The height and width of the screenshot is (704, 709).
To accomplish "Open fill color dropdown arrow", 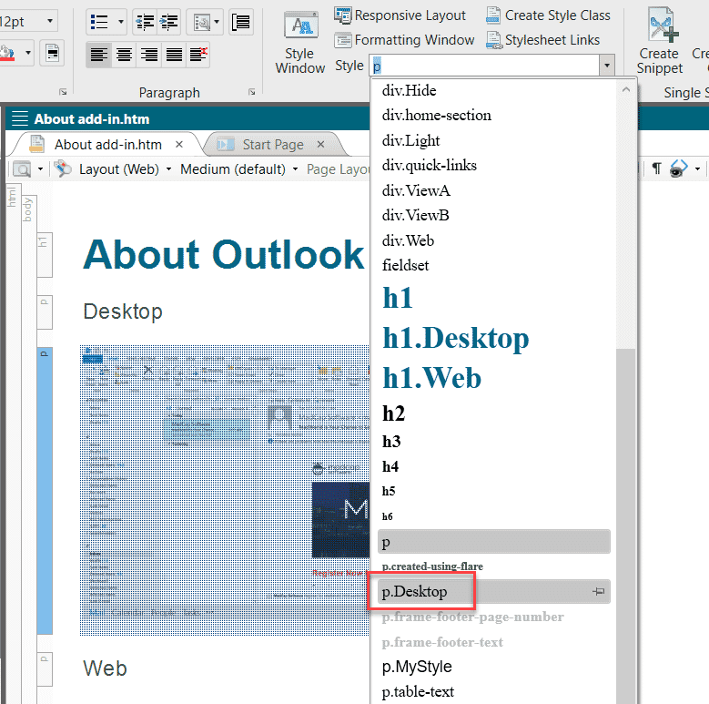I will (x=28, y=54).
